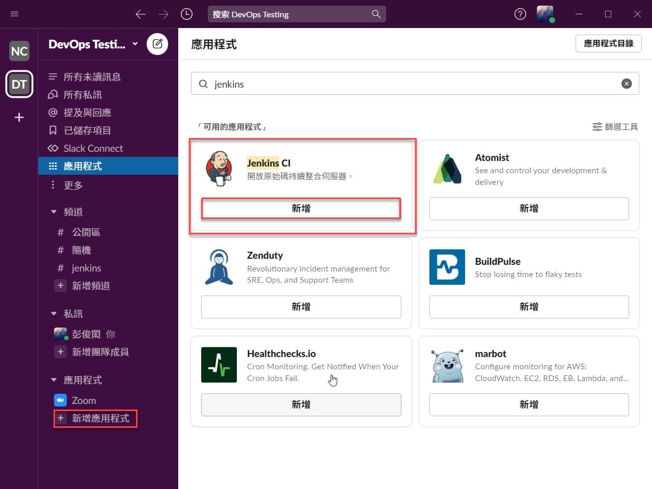This screenshot has height=489, width=652.
Task: Collapse the 頻道 section
Action: 53,212
